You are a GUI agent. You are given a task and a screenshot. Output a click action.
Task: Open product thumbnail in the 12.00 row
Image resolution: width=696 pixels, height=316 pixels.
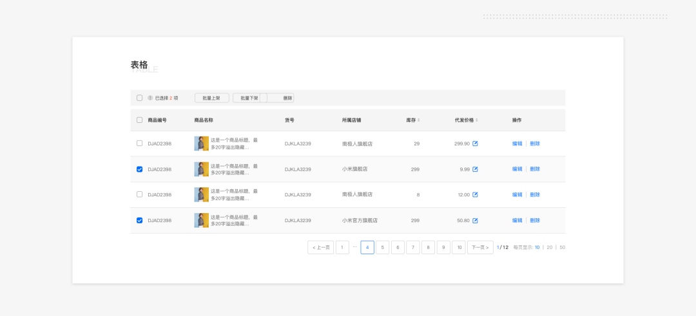click(202, 194)
